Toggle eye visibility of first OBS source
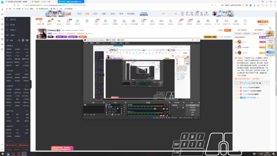Viewport: 277px width, 156px height. [x=122, y=105]
